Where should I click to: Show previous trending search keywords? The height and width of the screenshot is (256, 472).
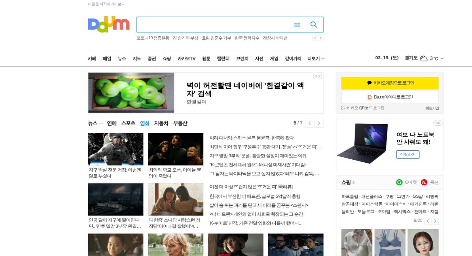point(315,38)
